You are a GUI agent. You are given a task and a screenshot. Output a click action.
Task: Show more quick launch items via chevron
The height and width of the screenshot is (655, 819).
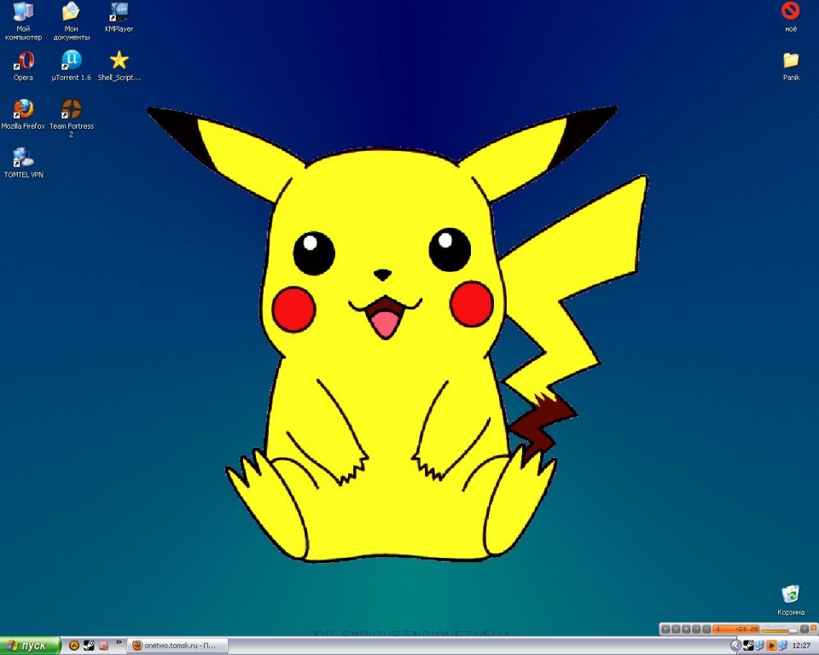[x=119, y=642]
